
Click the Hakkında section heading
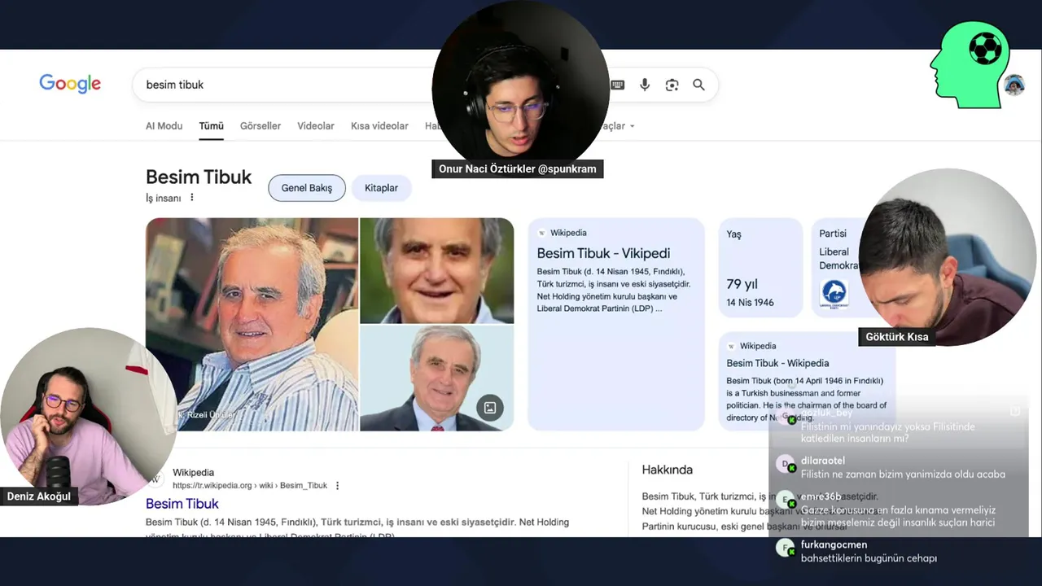coord(668,470)
